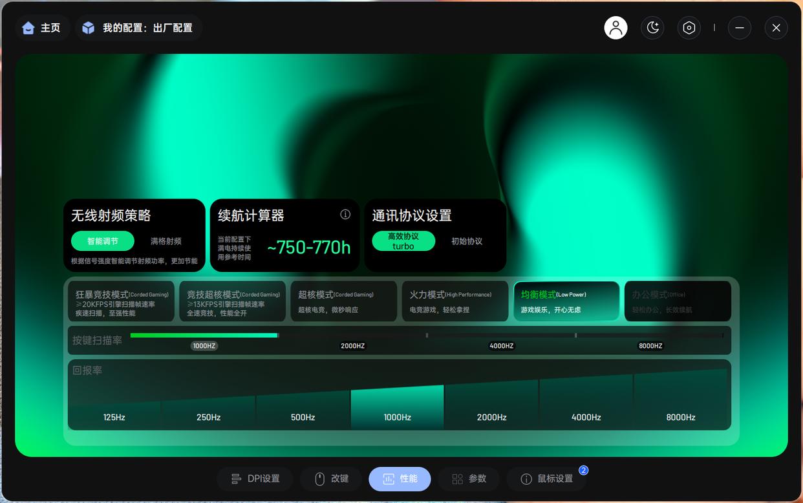Open 我的配置：出厂配置 profile selector
This screenshot has width=803, height=503.
click(139, 28)
